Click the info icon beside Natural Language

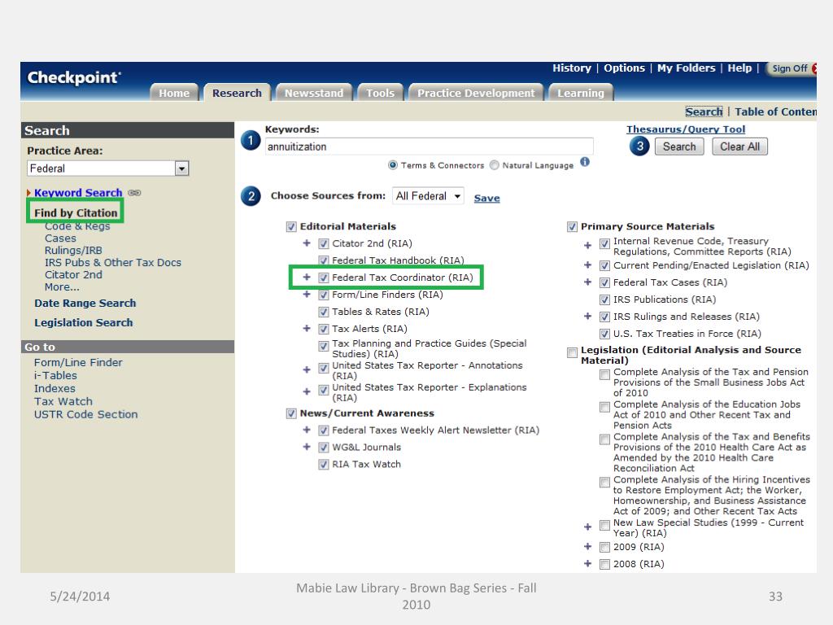(584, 162)
